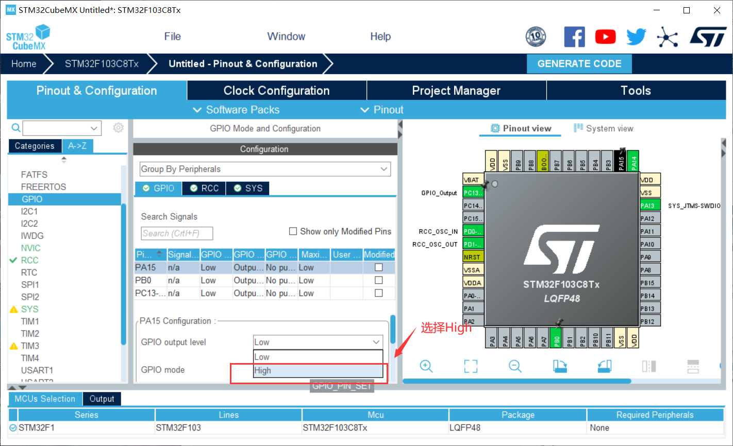Switch to Project Manager tab
This screenshot has width=733, height=446.
coord(456,91)
